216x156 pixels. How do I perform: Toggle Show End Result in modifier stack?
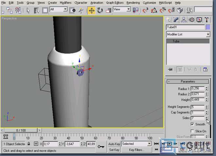pos(180,69)
